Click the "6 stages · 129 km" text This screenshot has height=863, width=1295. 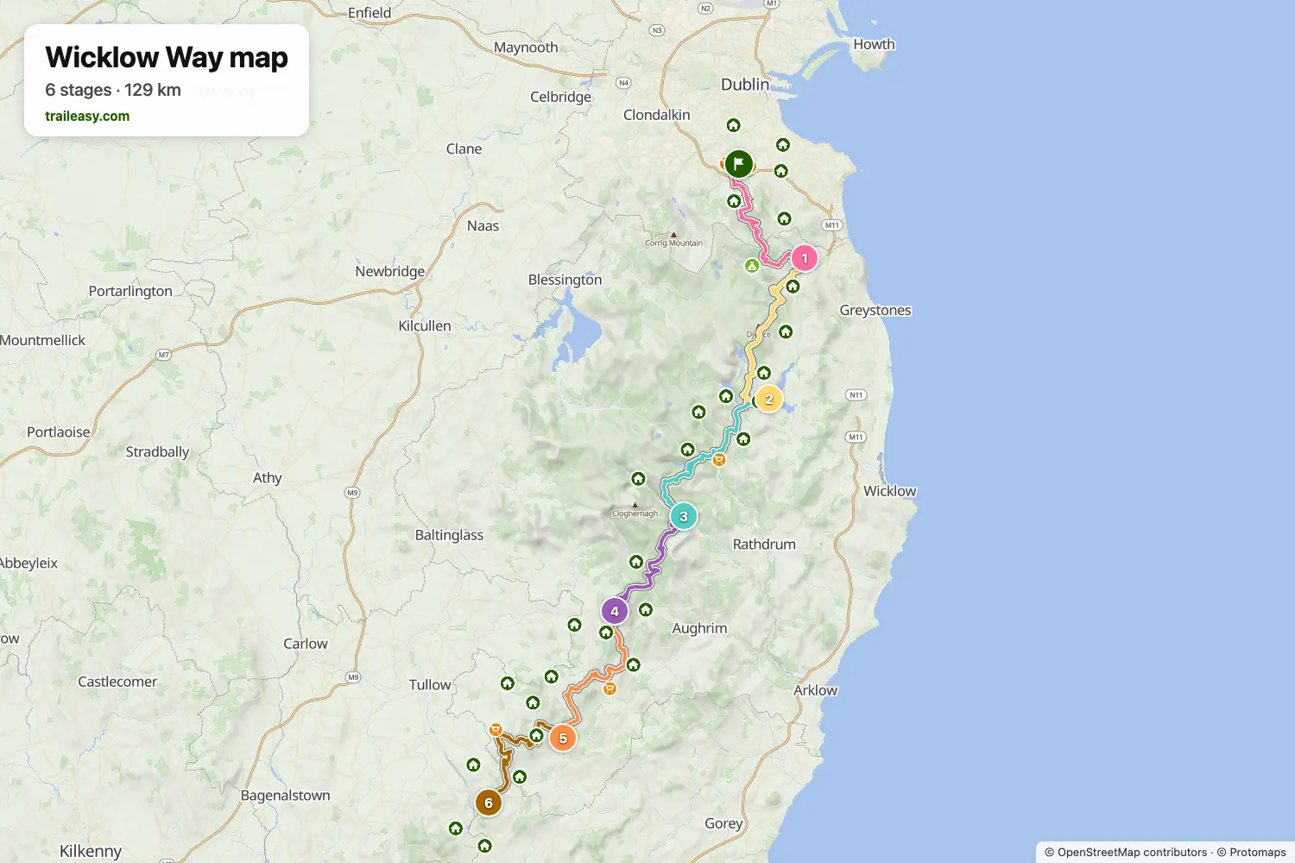tap(113, 90)
